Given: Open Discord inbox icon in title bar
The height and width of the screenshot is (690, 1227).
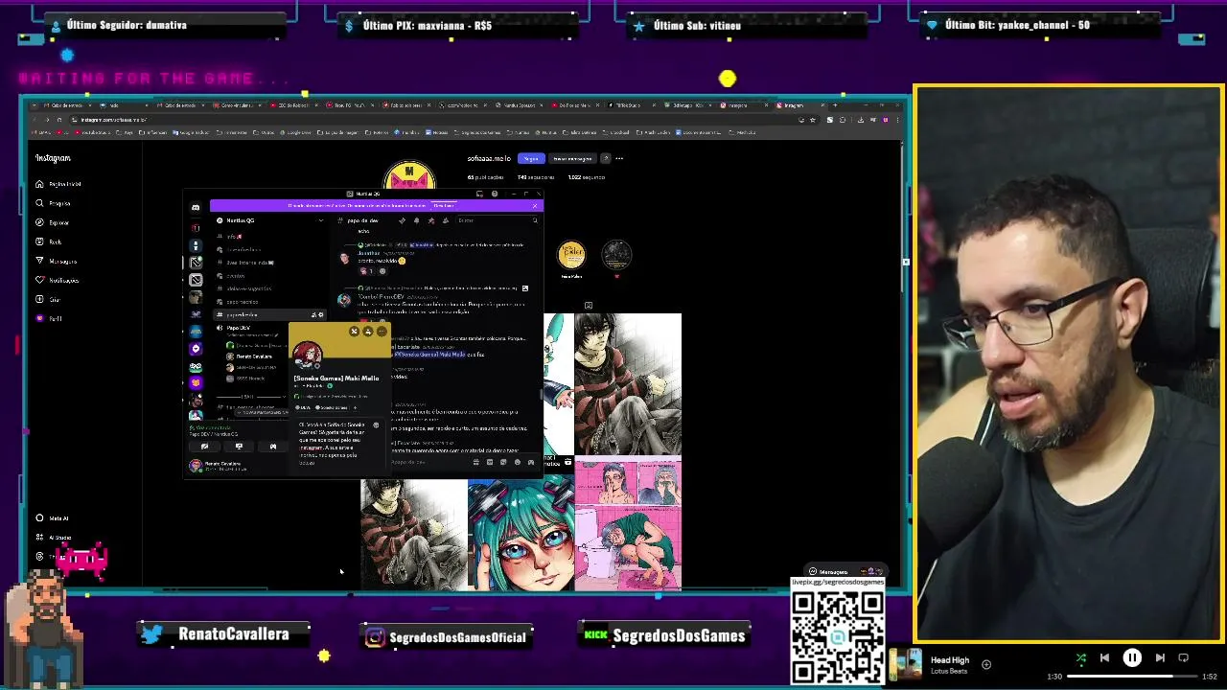Looking at the screenshot, I should tap(479, 194).
